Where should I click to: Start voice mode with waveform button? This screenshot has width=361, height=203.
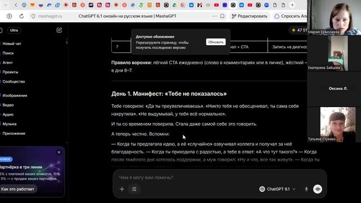(318, 189)
